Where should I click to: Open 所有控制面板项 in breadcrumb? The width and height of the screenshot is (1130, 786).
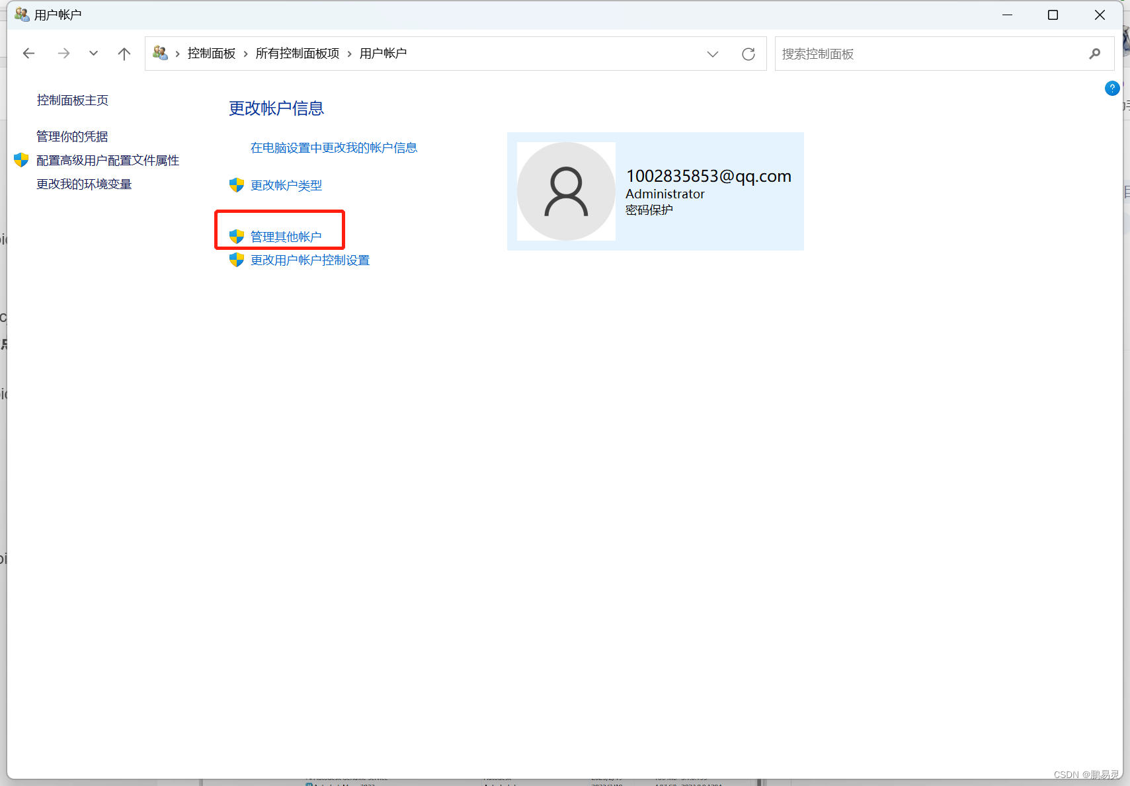click(297, 54)
